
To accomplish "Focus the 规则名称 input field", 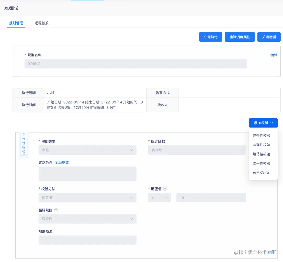I will 136,64.
